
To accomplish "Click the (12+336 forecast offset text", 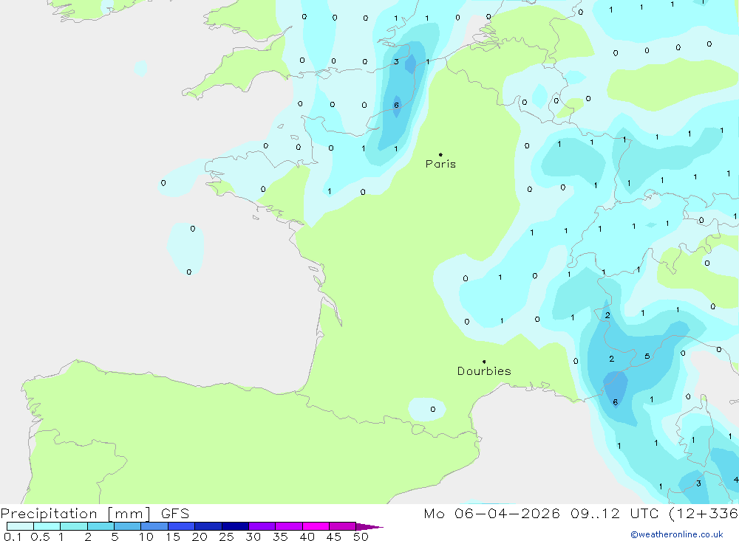I will coord(704,513).
